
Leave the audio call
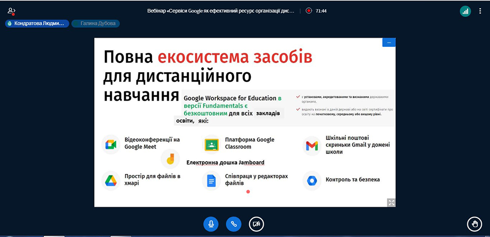(x=234, y=224)
